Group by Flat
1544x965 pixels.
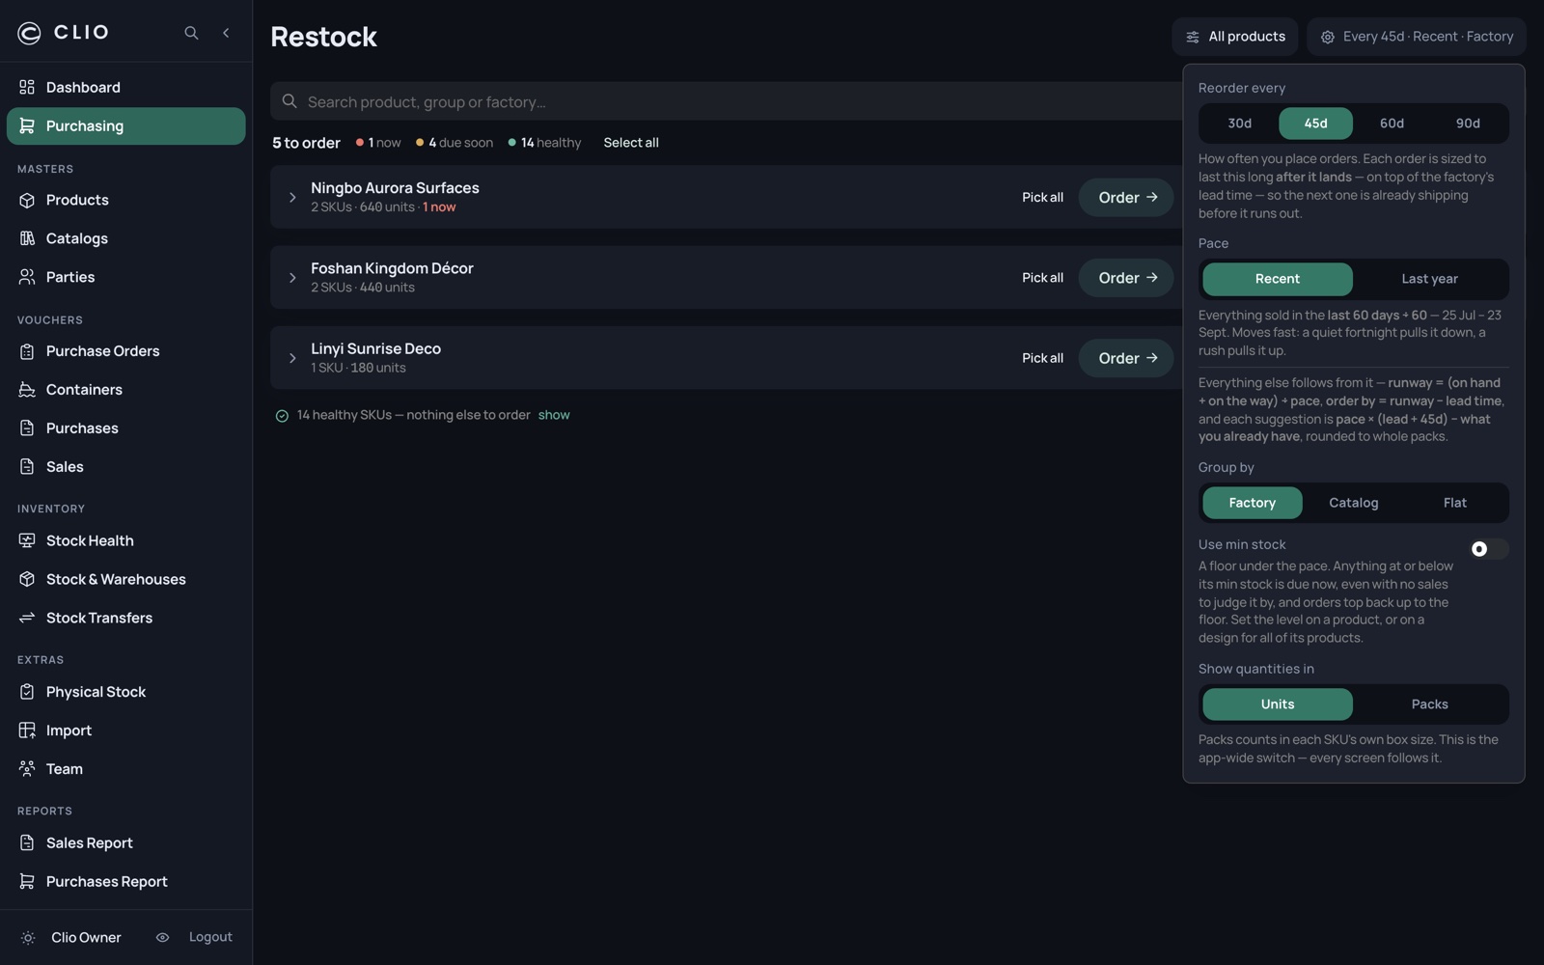(1454, 503)
